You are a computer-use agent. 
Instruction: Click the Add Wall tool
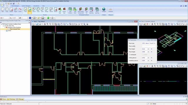click(60, 10)
